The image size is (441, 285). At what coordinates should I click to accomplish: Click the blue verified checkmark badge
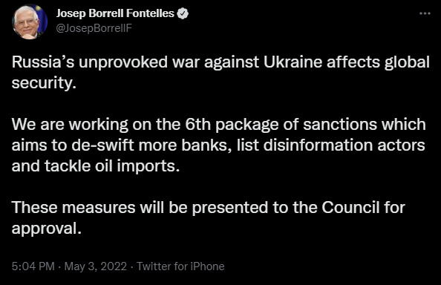(183, 13)
